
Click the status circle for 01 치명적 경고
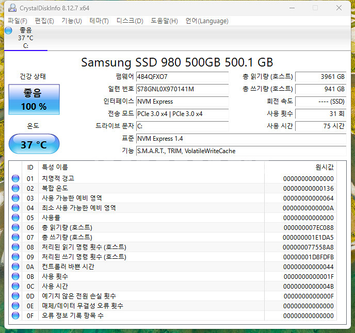point(15,178)
